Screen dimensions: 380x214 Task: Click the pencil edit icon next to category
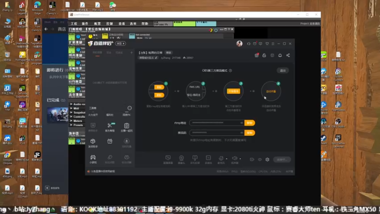[156, 58]
